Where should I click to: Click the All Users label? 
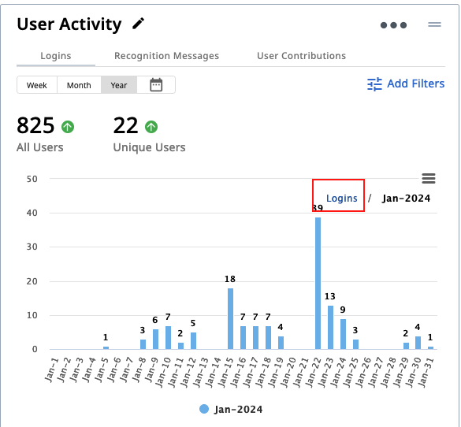pyautogui.click(x=40, y=147)
